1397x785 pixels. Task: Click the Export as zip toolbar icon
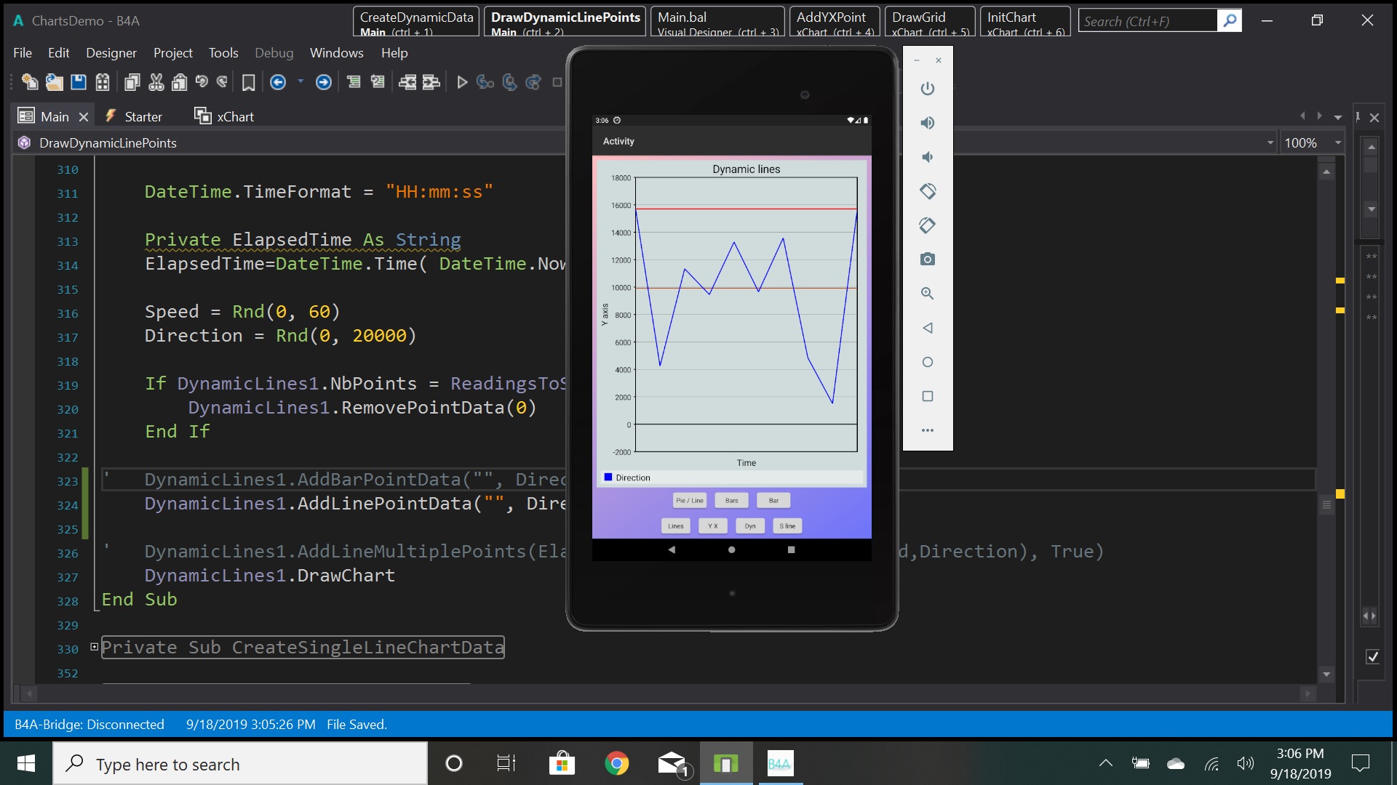[x=103, y=82]
